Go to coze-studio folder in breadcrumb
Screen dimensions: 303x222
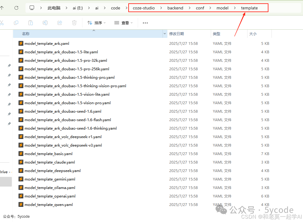click(144, 8)
